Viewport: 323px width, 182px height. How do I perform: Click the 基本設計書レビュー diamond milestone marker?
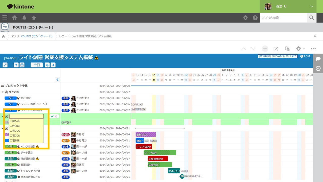coord(182,176)
